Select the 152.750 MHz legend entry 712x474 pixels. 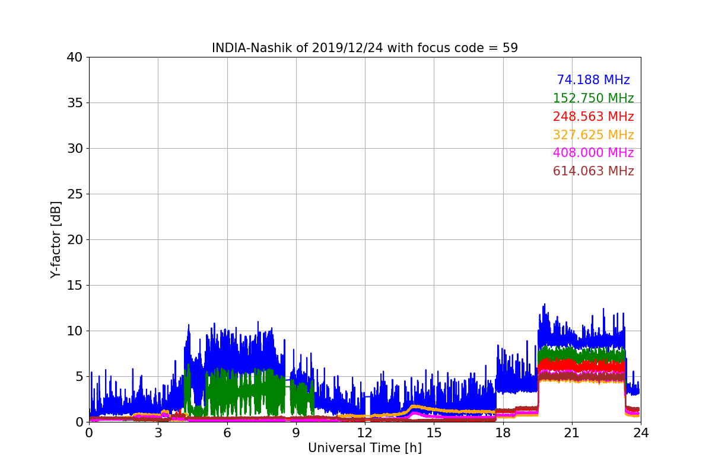[x=593, y=98]
